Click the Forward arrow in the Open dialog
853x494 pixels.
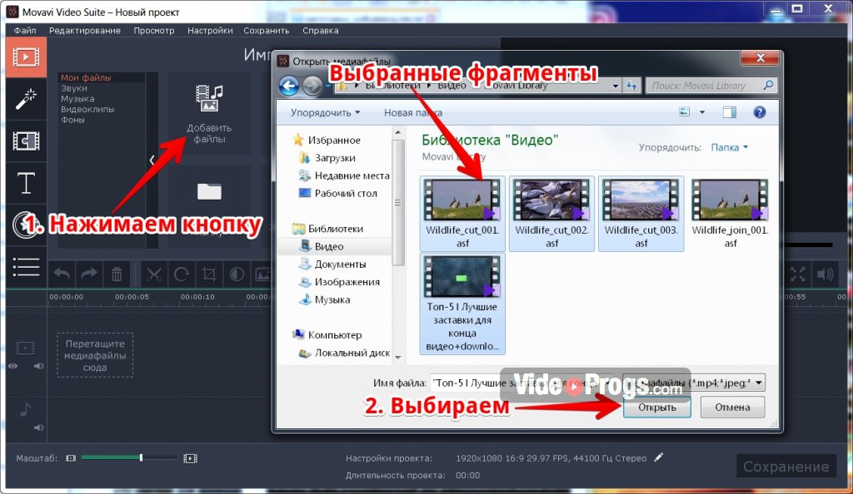point(312,86)
